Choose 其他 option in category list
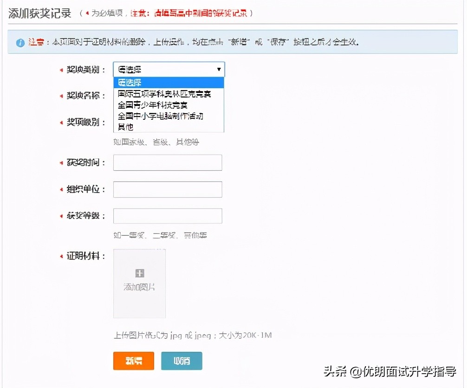The image size is (467, 388). [x=169, y=127]
